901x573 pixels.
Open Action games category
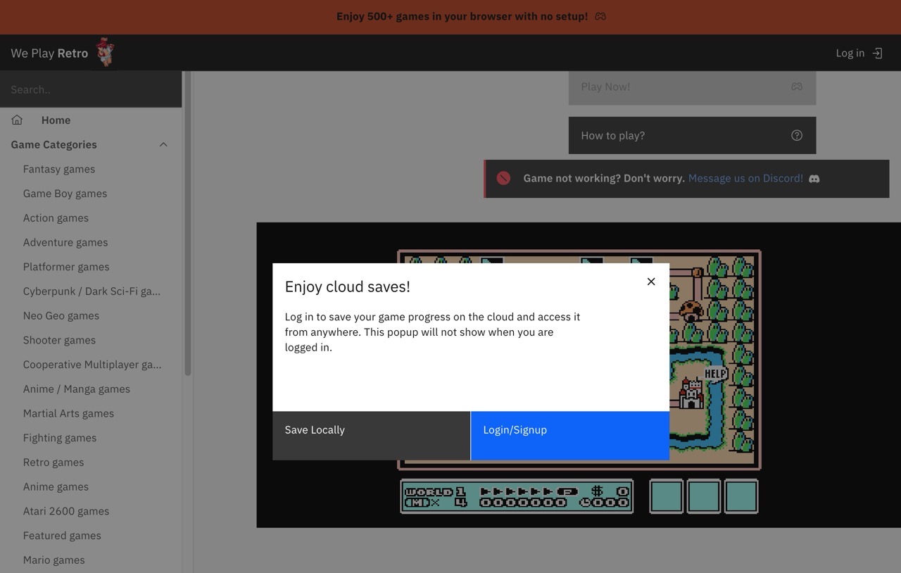point(56,218)
